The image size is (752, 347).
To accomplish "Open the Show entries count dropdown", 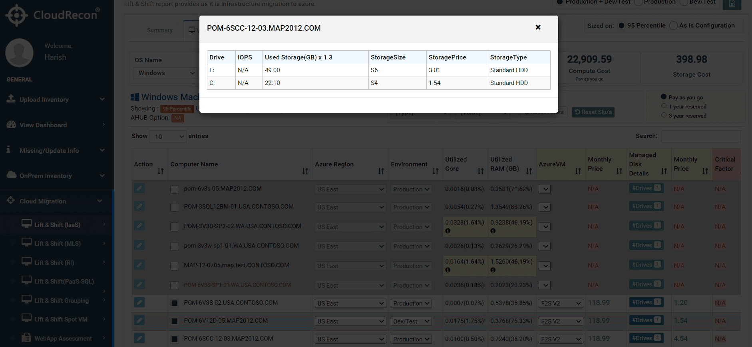I will pyautogui.click(x=168, y=136).
